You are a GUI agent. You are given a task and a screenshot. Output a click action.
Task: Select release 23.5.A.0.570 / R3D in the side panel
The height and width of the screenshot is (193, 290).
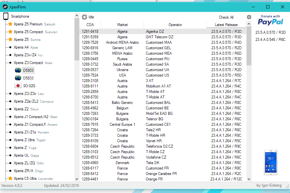point(270,32)
